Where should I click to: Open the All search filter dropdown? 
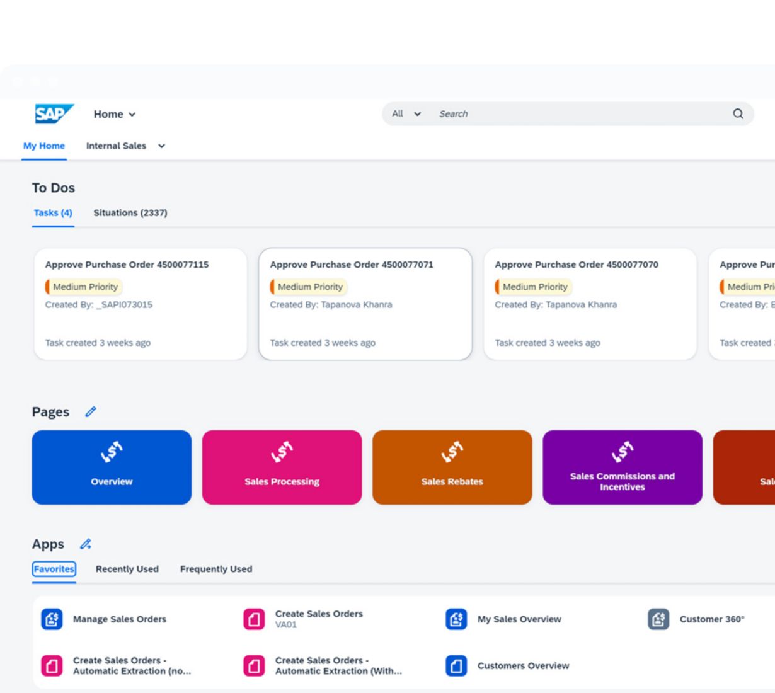pyautogui.click(x=406, y=114)
